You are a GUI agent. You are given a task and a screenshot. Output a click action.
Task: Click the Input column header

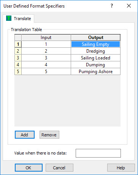click(x=46, y=37)
